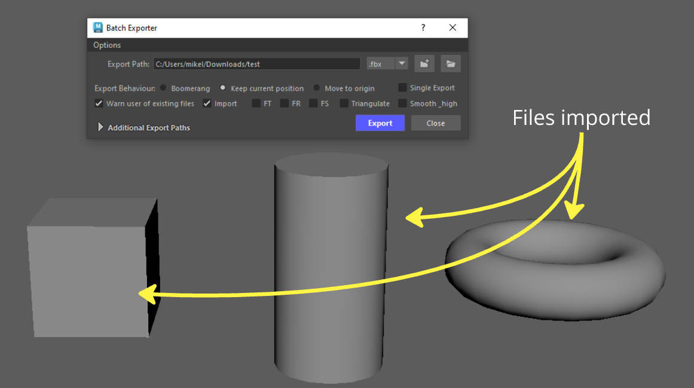Click the help question mark icon
694x388 pixels.
pos(423,28)
